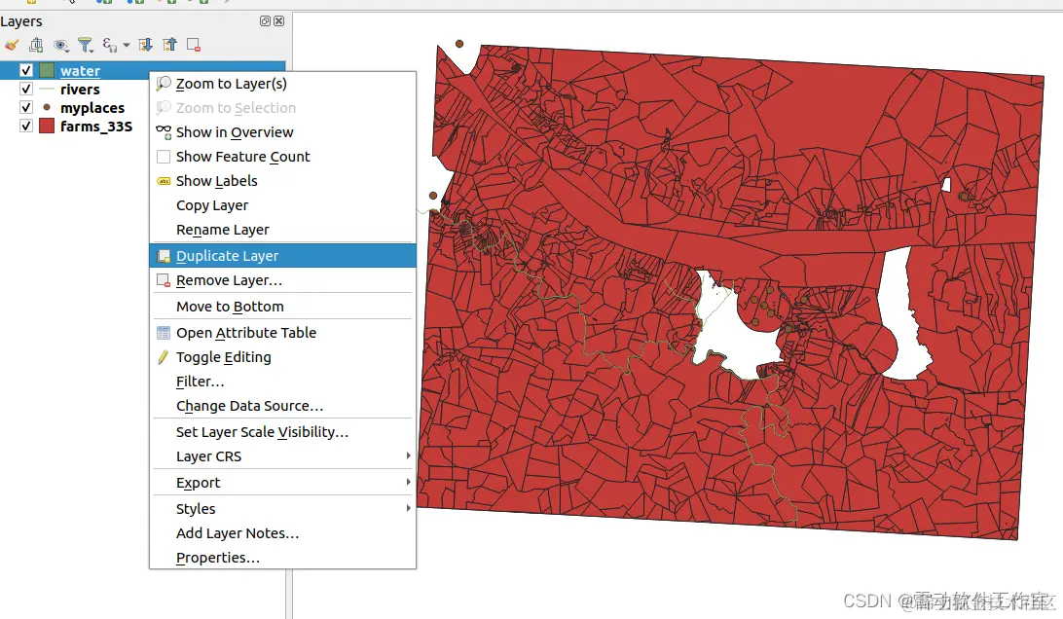Open the Layer CRS submenu
Viewport: 1063px width, 619px height.
tap(282, 456)
